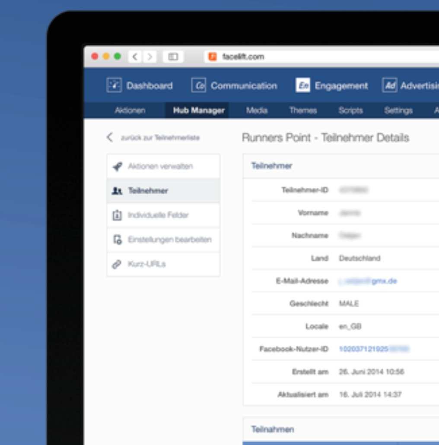This screenshot has height=445, width=439.
Task: Click the en_GB Locale value
Action: pyautogui.click(x=350, y=326)
